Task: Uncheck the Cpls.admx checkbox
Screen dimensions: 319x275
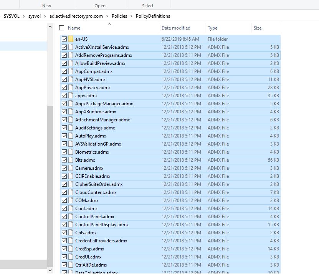Action: 64,233
